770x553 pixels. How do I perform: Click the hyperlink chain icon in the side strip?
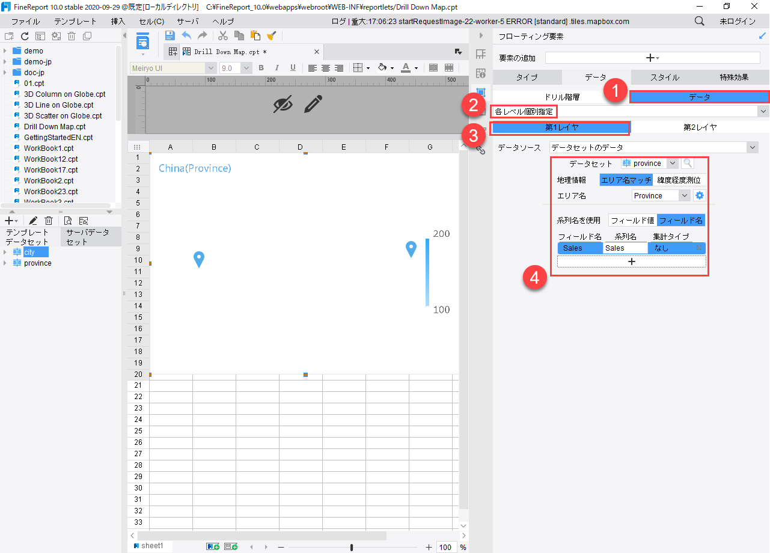pyautogui.click(x=481, y=150)
